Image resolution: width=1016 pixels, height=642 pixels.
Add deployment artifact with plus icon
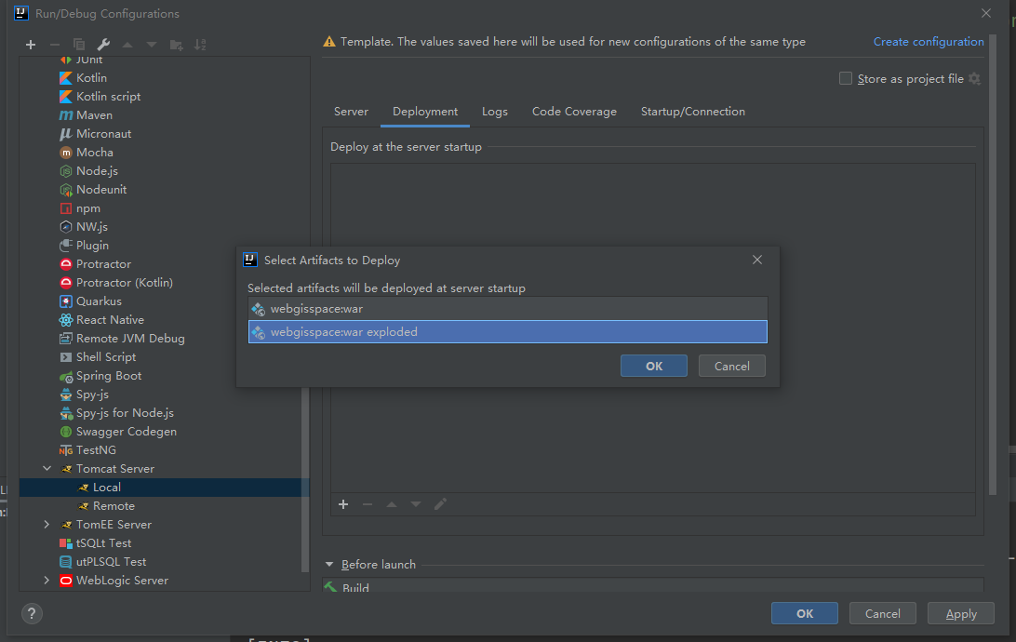[x=343, y=504]
